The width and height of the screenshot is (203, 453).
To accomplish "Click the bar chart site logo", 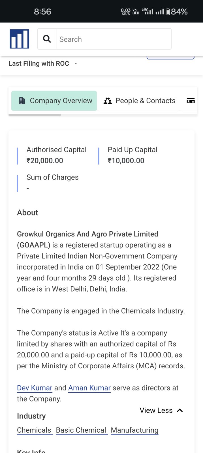I will tap(19, 39).
